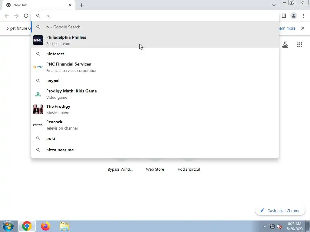Open a new tab with the plus icon
The width and height of the screenshot is (310, 232).
click(82, 5)
